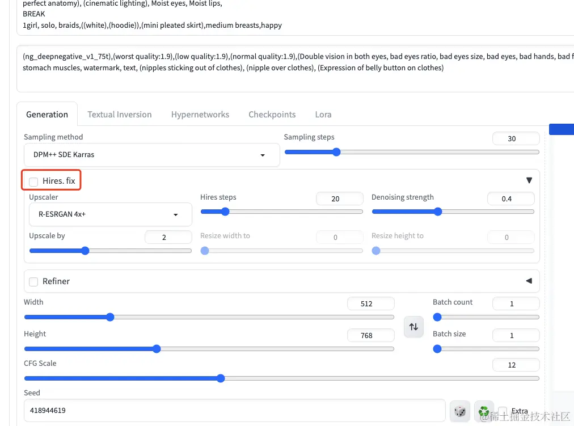Image resolution: width=574 pixels, height=426 pixels.
Task: Click the dice random seed icon
Action: coord(460,411)
